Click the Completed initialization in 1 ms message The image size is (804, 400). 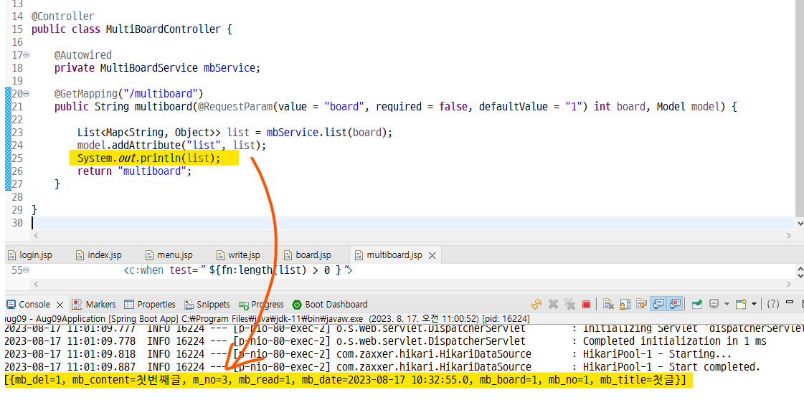point(675,341)
